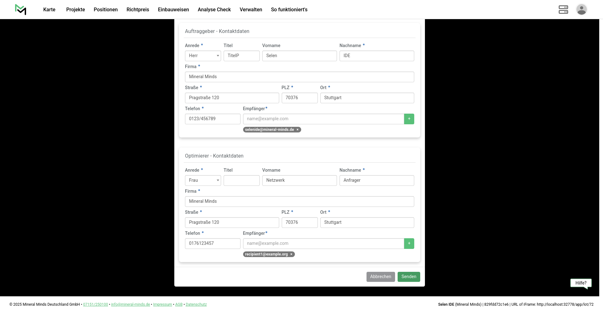
Task: Open the server stack icon in header
Action: click(563, 9)
